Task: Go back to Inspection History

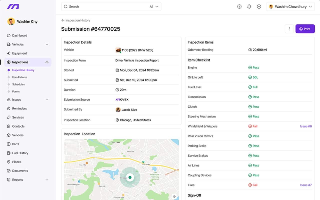Action: point(76,20)
